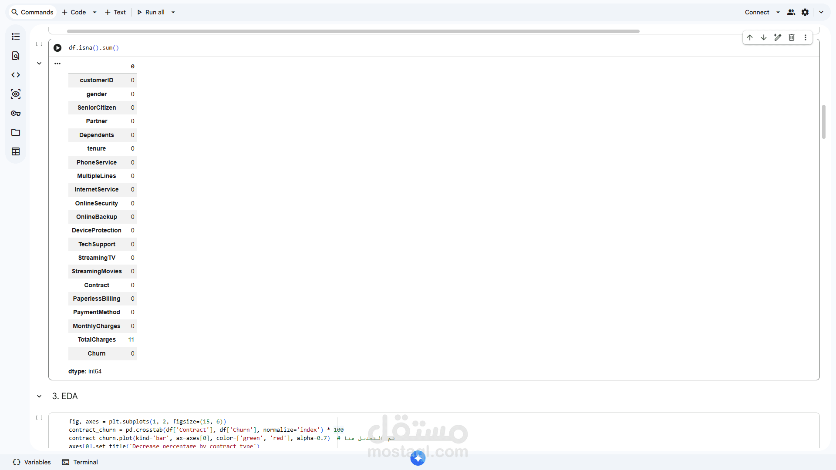Click the Commands search button
836x470 pixels.
[33, 12]
